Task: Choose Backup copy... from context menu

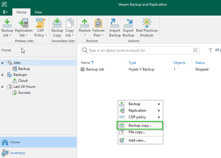Action: (x=140, y=125)
